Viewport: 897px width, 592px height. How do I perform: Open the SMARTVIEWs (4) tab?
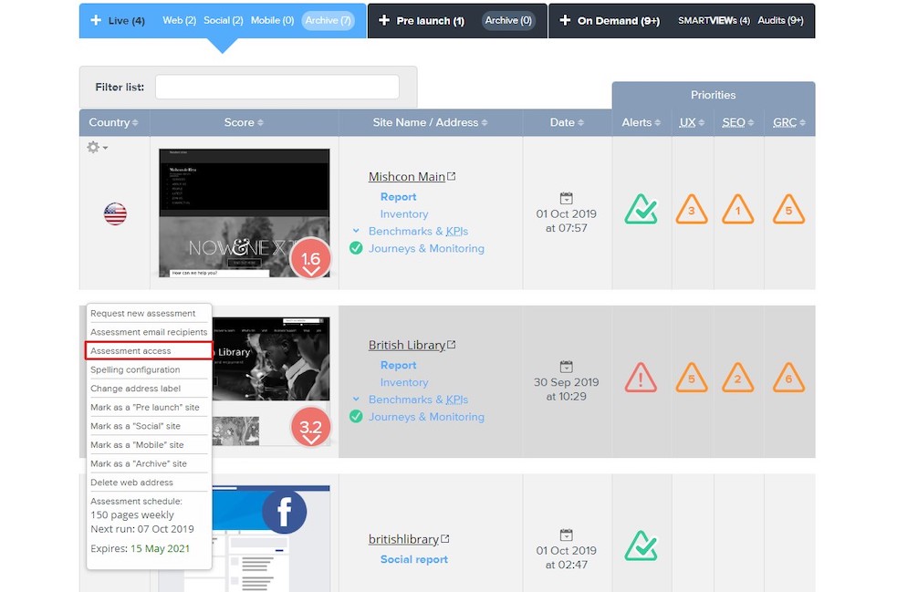pos(714,21)
